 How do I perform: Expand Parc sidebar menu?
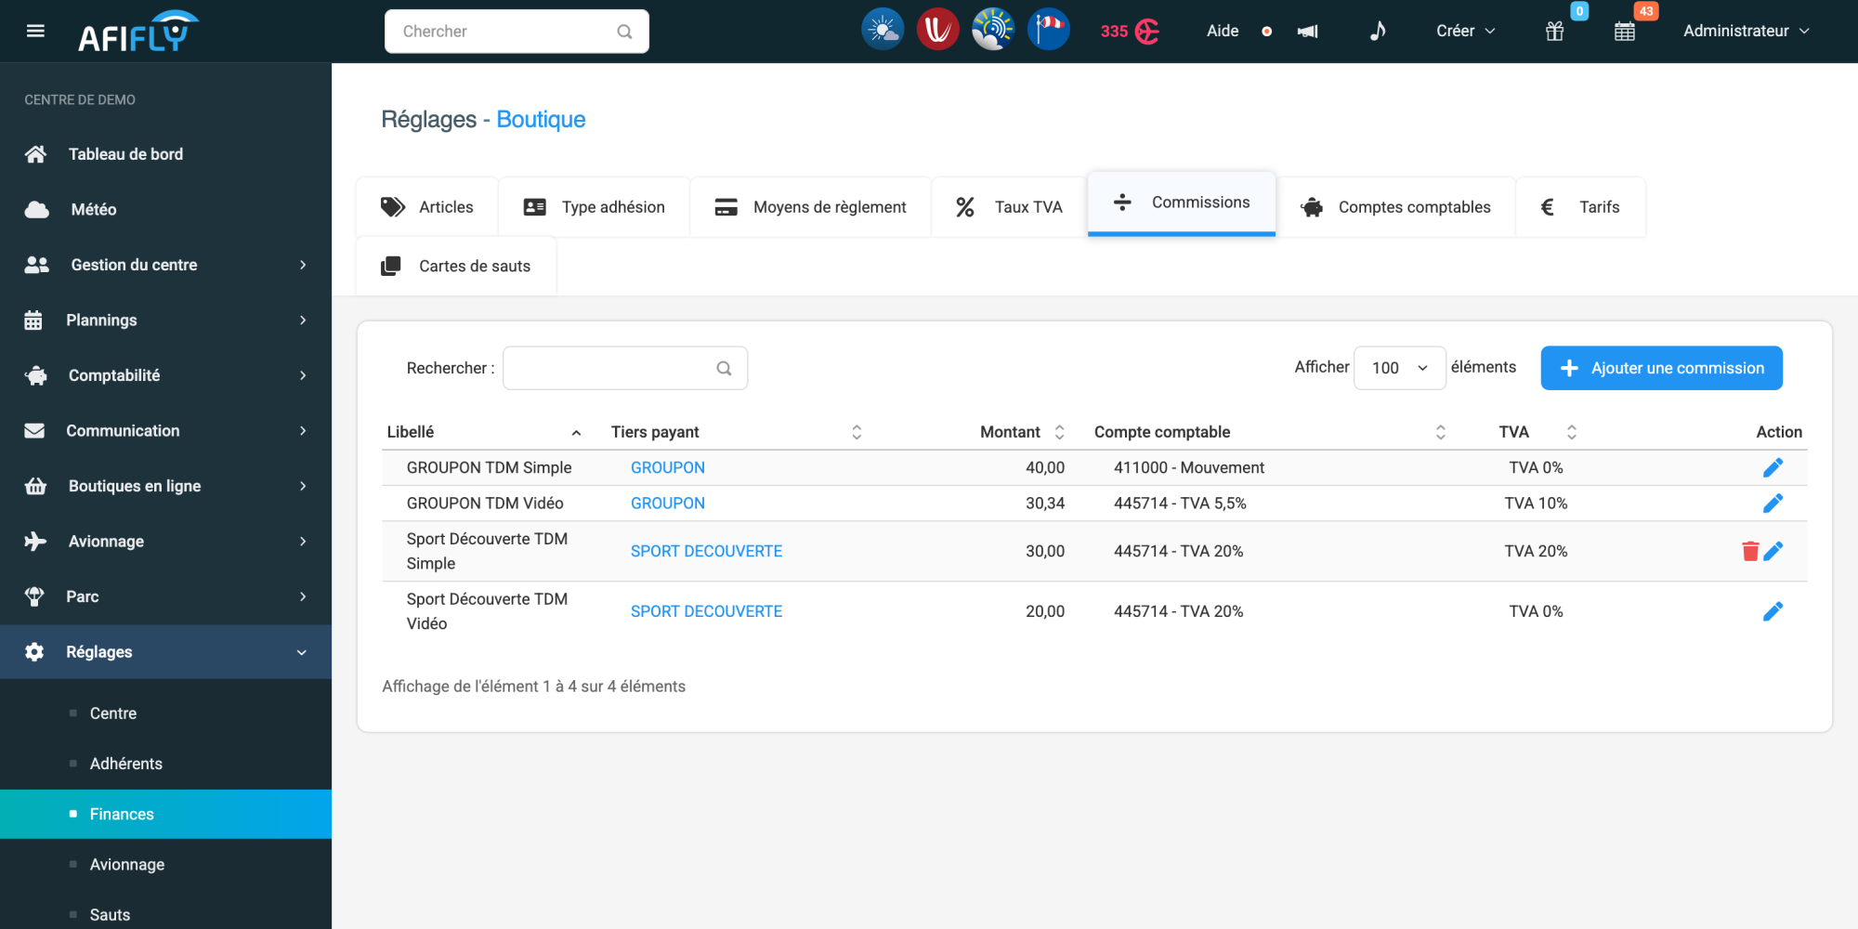pyautogui.click(x=165, y=596)
